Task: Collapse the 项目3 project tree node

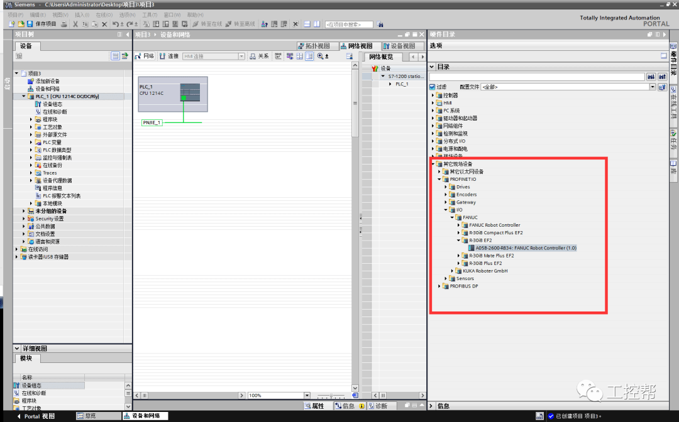Action: point(17,73)
